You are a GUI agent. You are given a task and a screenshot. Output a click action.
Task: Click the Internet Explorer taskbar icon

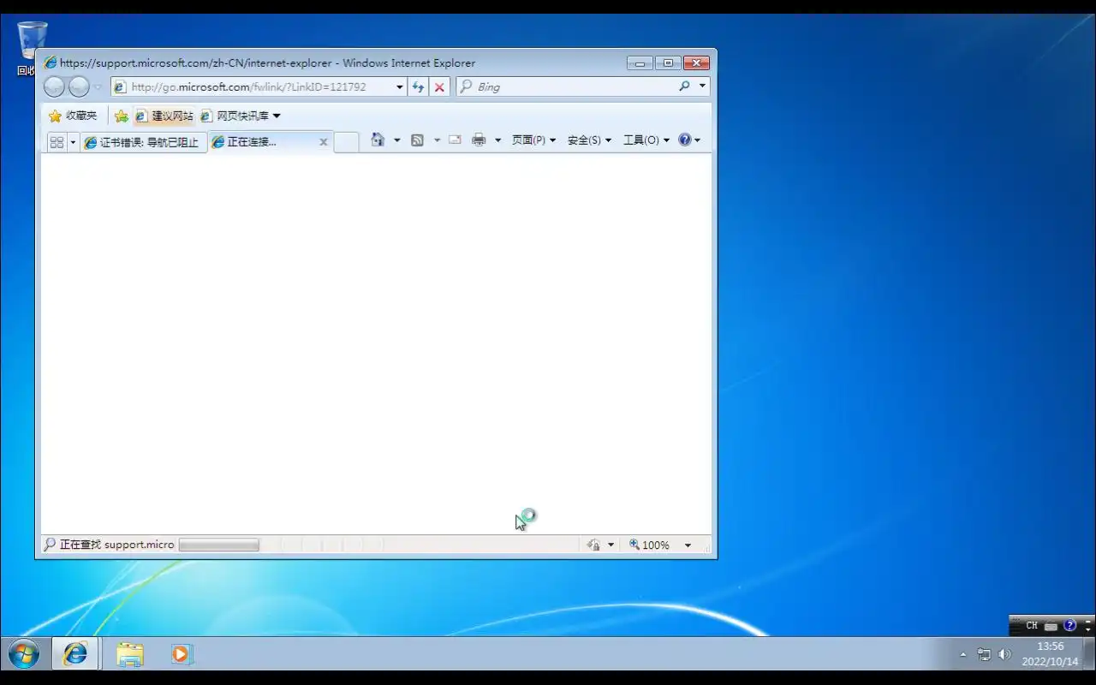tap(75, 654)
